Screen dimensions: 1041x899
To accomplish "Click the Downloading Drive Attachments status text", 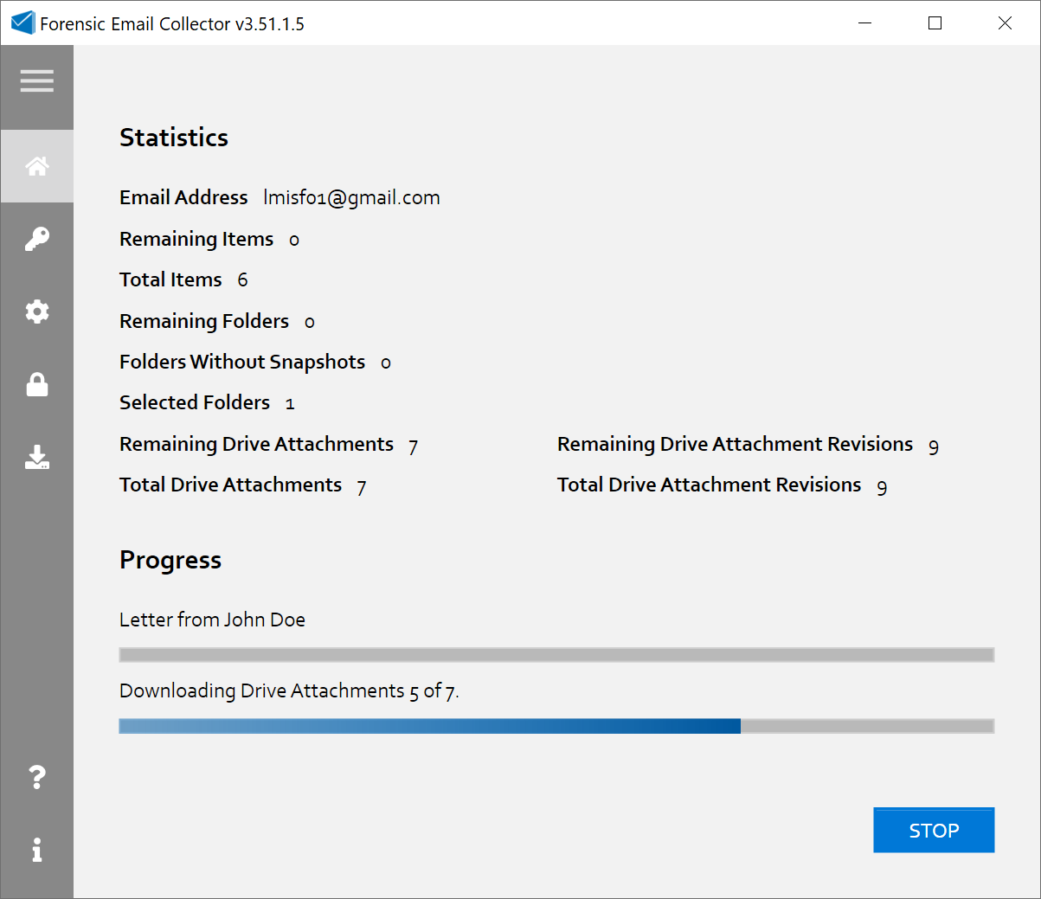I will (288, 691).
